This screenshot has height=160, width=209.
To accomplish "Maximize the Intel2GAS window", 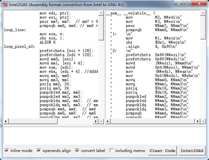I will point(187,3).
